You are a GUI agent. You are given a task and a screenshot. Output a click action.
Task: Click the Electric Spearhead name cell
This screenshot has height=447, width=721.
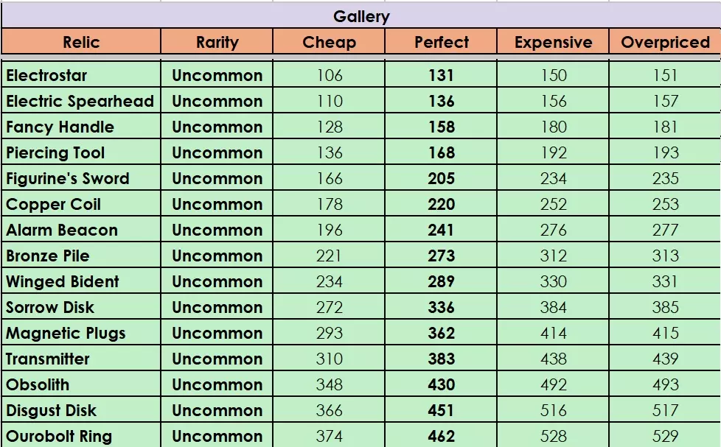[x=80, y=101]
